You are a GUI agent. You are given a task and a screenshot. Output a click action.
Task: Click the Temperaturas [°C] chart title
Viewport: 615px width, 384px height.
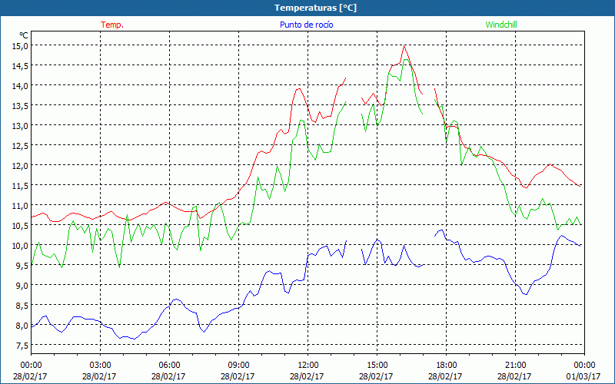315,8
